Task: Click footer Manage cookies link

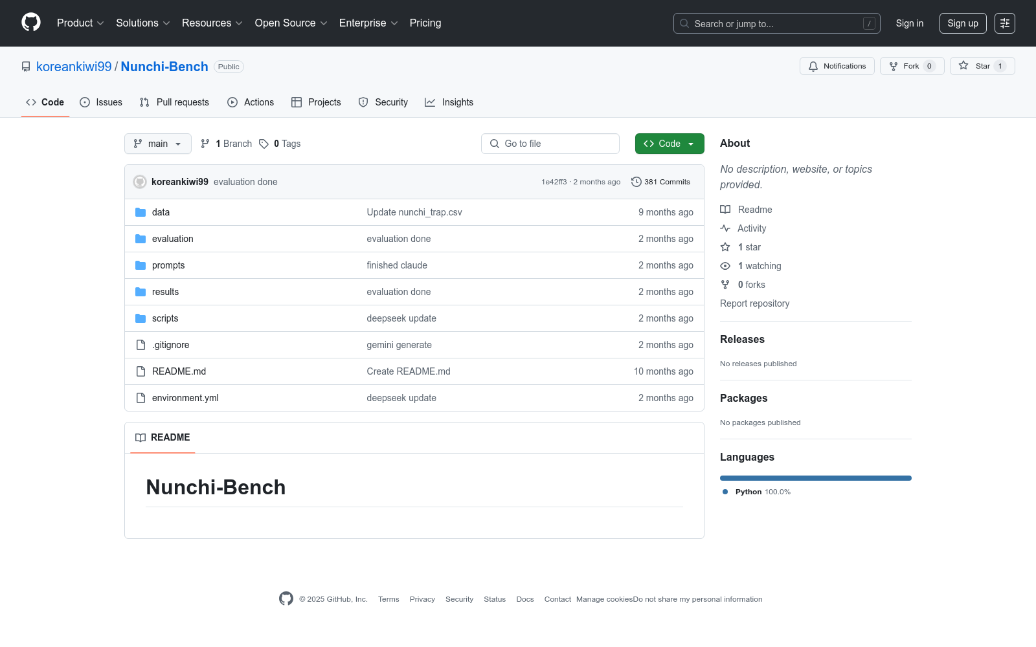Action: click(605, 599)
